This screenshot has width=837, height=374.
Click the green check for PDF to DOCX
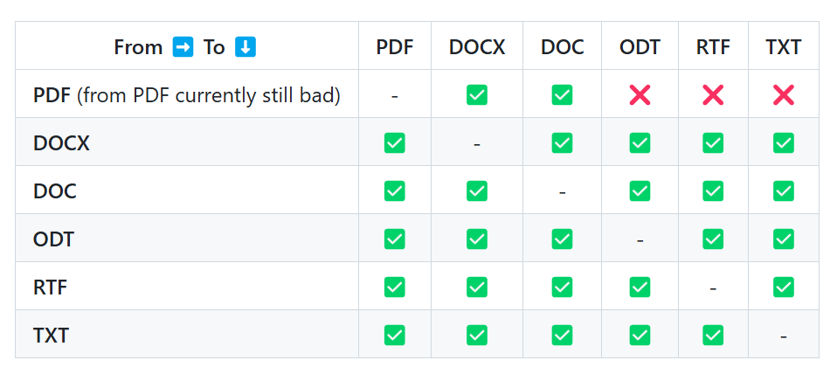click(476, 94)
